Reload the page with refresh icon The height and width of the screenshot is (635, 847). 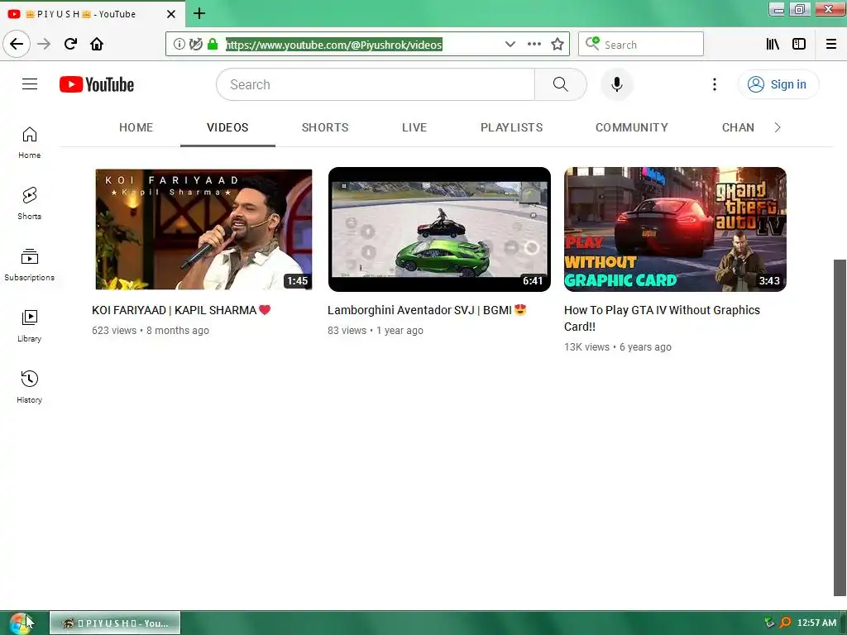click(70, 44)
